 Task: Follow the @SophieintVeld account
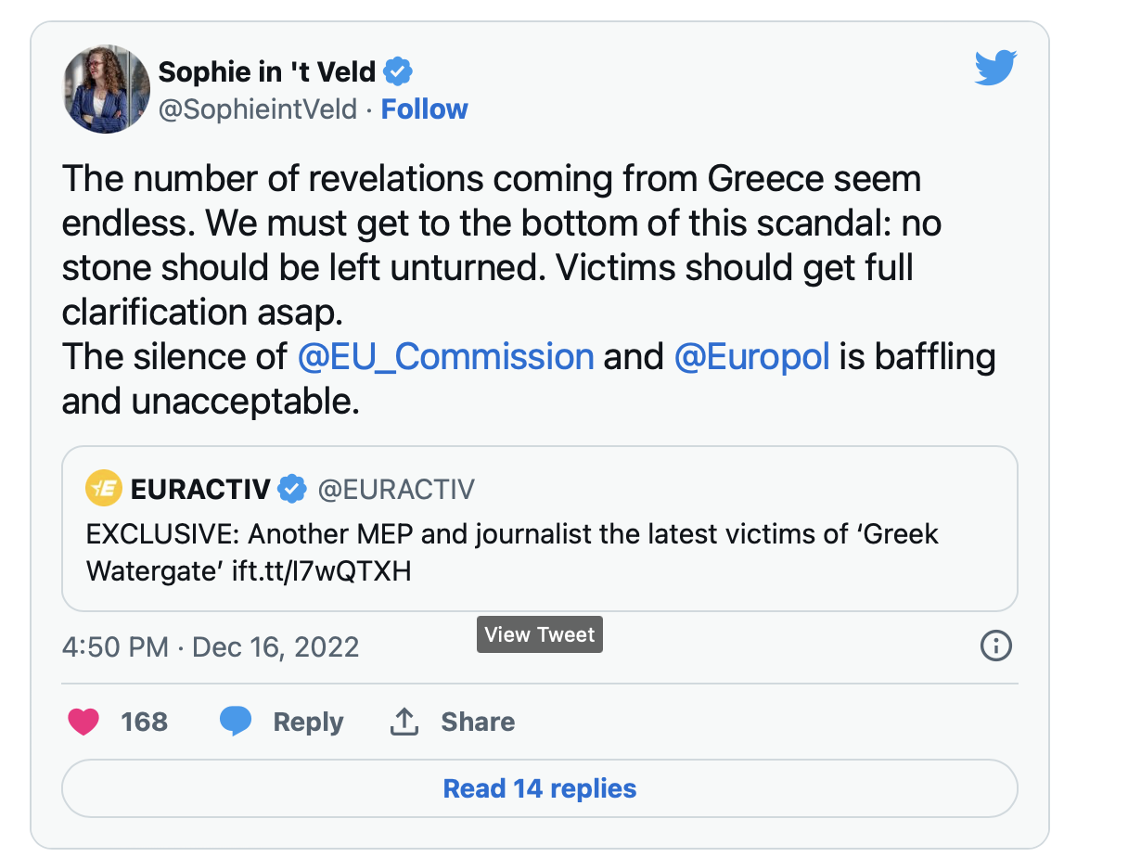[x=424, y=109]
